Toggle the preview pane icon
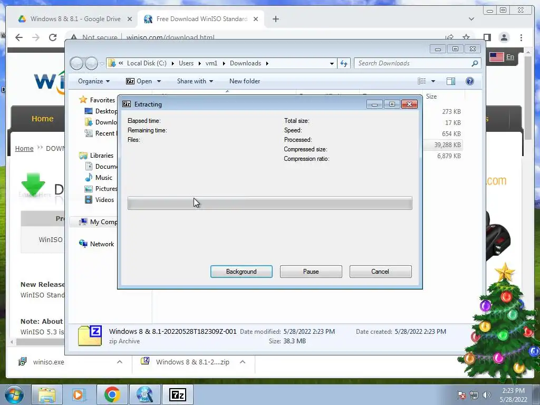 [451, 81]
